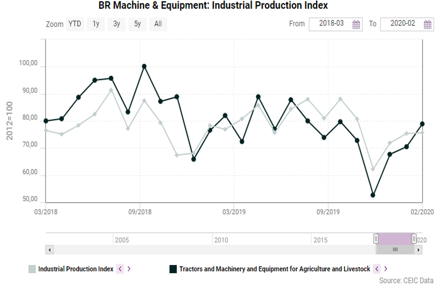
Task: Grab the right navigator range handle
Action: (x=414, y=239)
